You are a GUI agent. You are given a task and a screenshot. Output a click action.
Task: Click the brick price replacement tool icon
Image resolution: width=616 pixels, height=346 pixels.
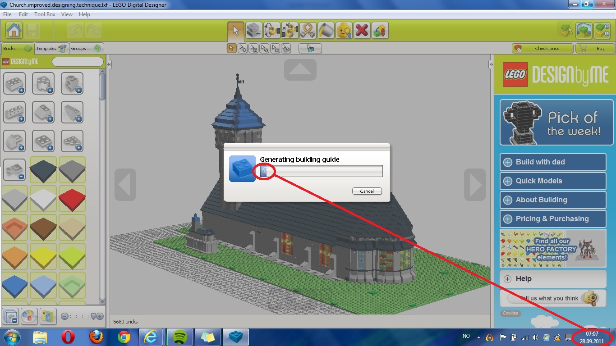tap(380, 30)
